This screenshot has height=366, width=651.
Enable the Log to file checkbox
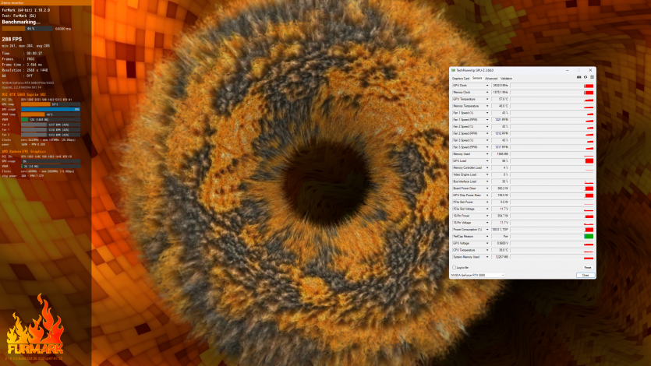click(x=455, y=267)
